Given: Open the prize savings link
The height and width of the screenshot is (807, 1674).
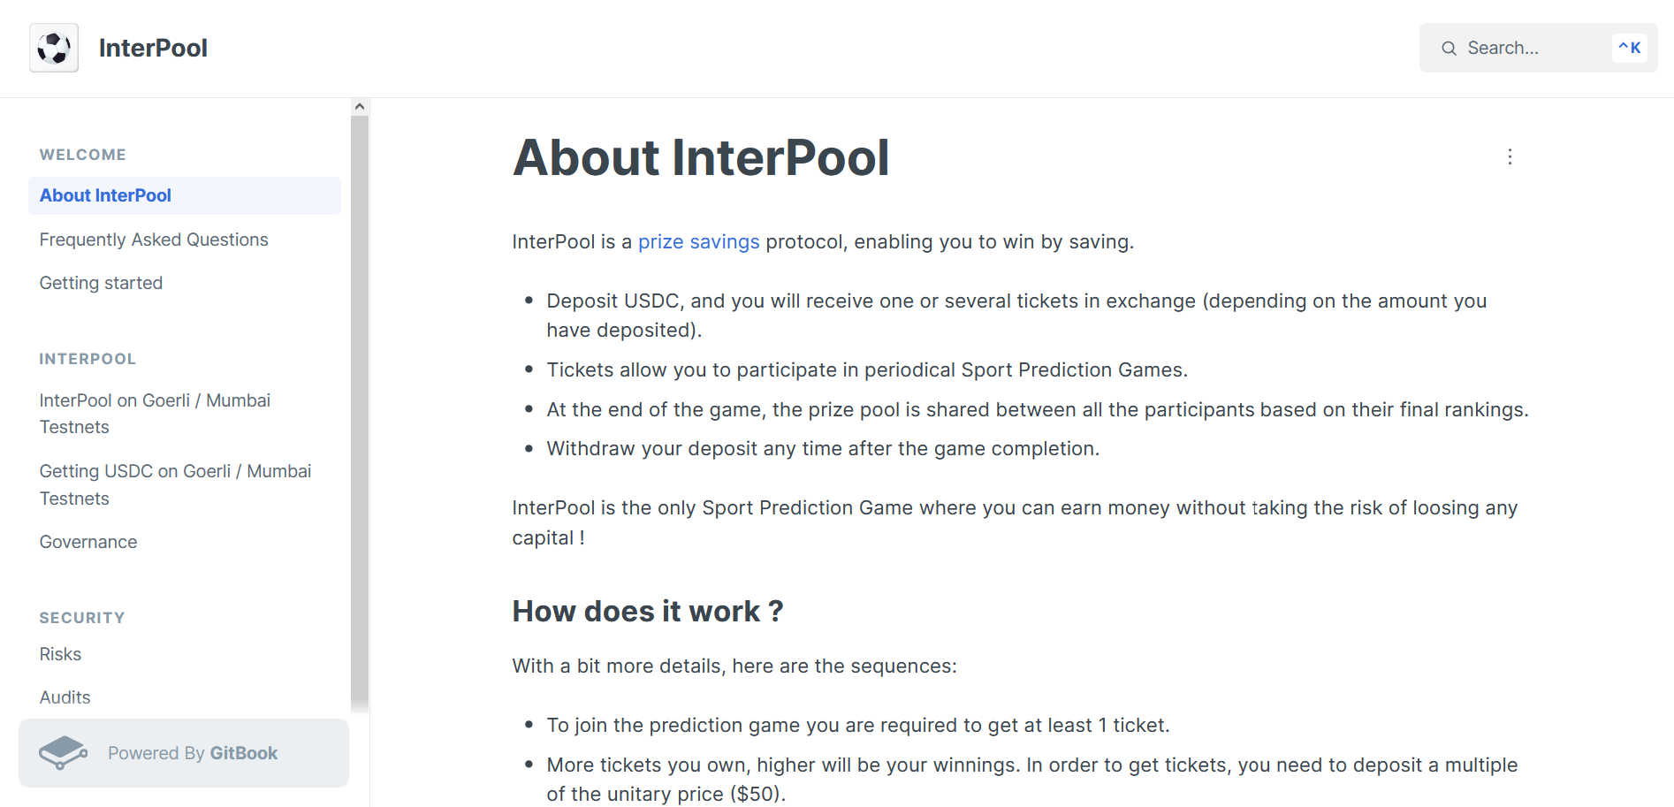Looking at the screenshot, I should pos(698,242).
